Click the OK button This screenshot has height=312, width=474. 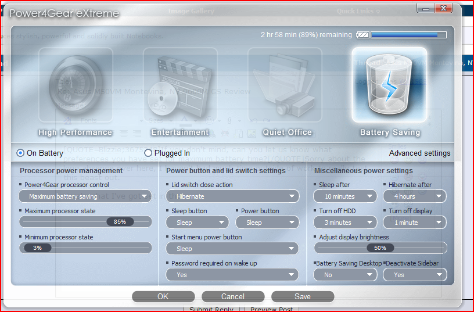tap(163, 296)
